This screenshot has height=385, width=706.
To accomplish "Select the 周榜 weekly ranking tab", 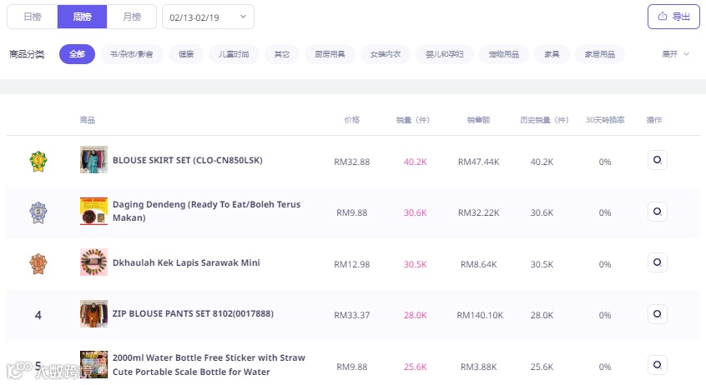I will point(82,17).
